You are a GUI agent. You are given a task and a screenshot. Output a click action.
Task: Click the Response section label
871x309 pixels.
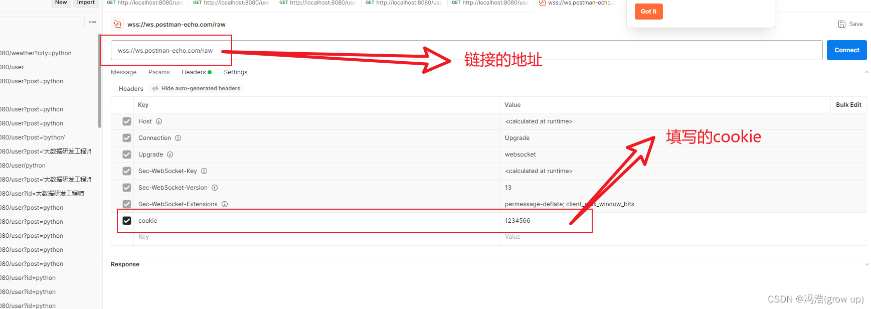click(125, 264)
